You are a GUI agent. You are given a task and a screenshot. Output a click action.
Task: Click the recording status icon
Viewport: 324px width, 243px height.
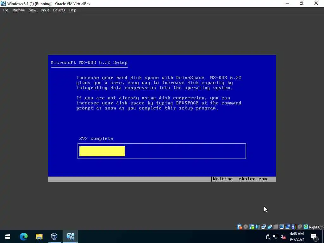tap(288, 227)
